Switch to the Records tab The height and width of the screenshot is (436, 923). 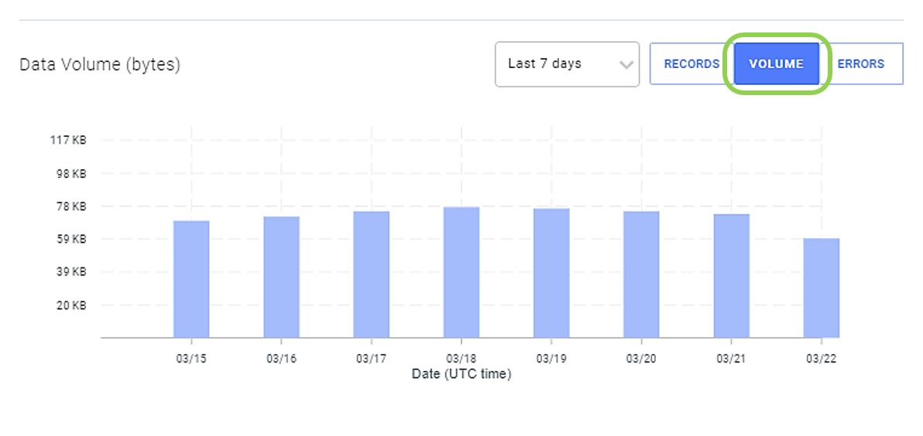click(691, 64)
